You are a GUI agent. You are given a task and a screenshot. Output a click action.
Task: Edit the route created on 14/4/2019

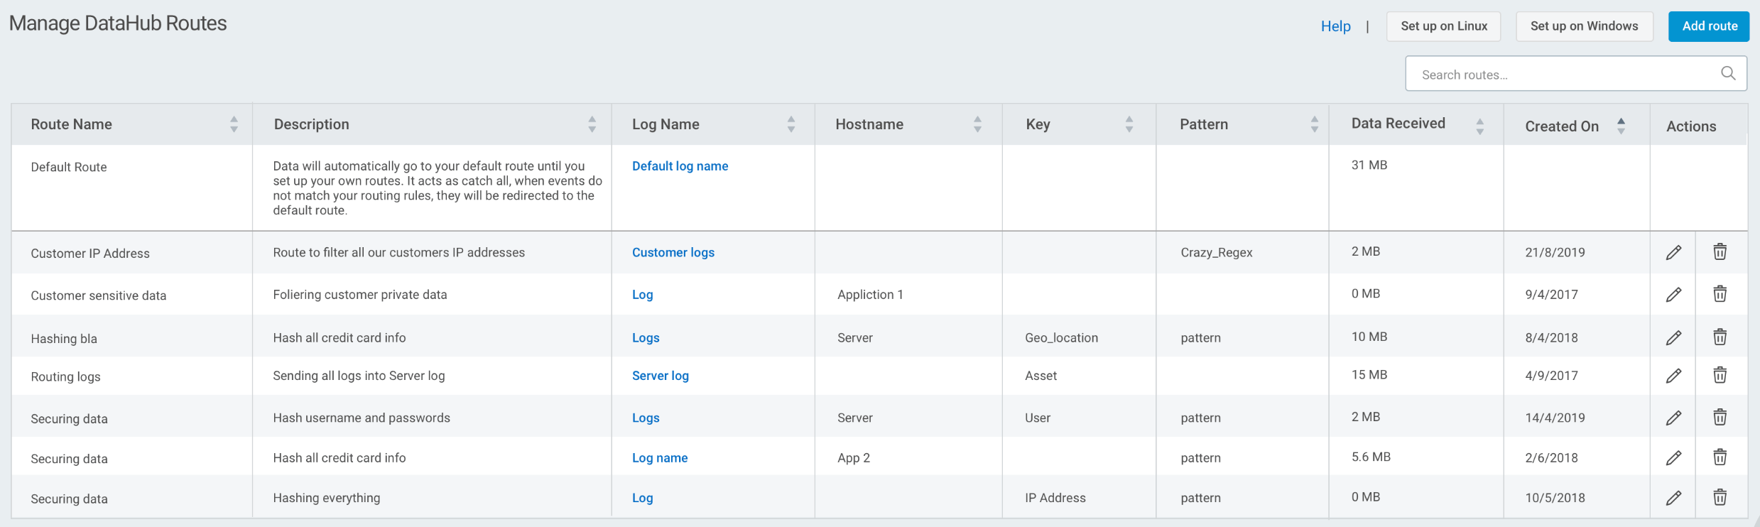(x=1673, y=418)
